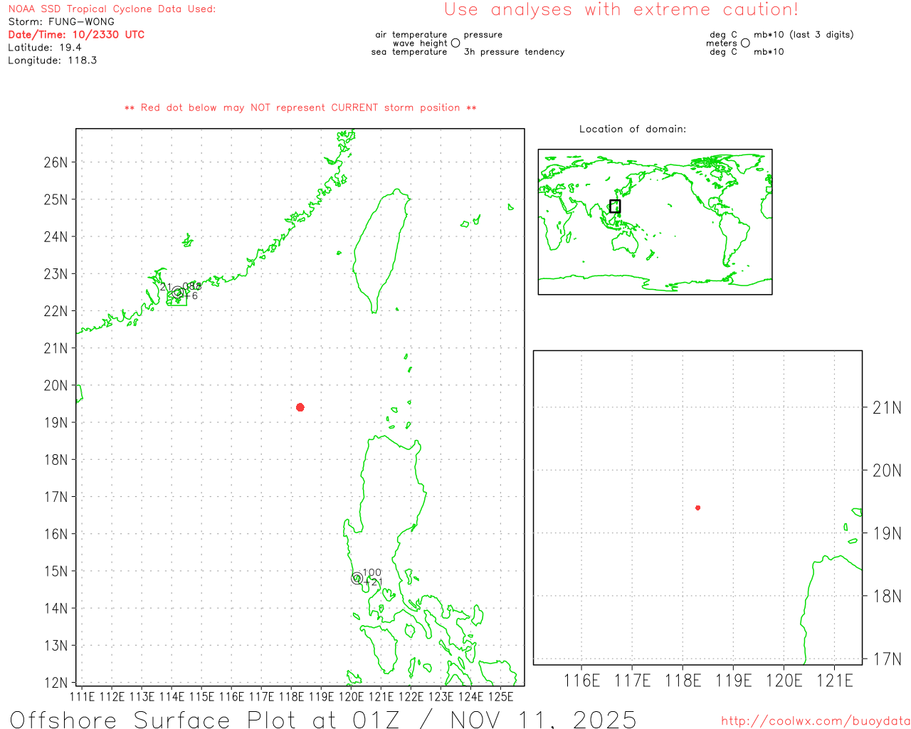Image resolution: width=911 pixels, height=729 pixels.
Task: Click the 17N label on inset map right axis
Action: (887, 659)
